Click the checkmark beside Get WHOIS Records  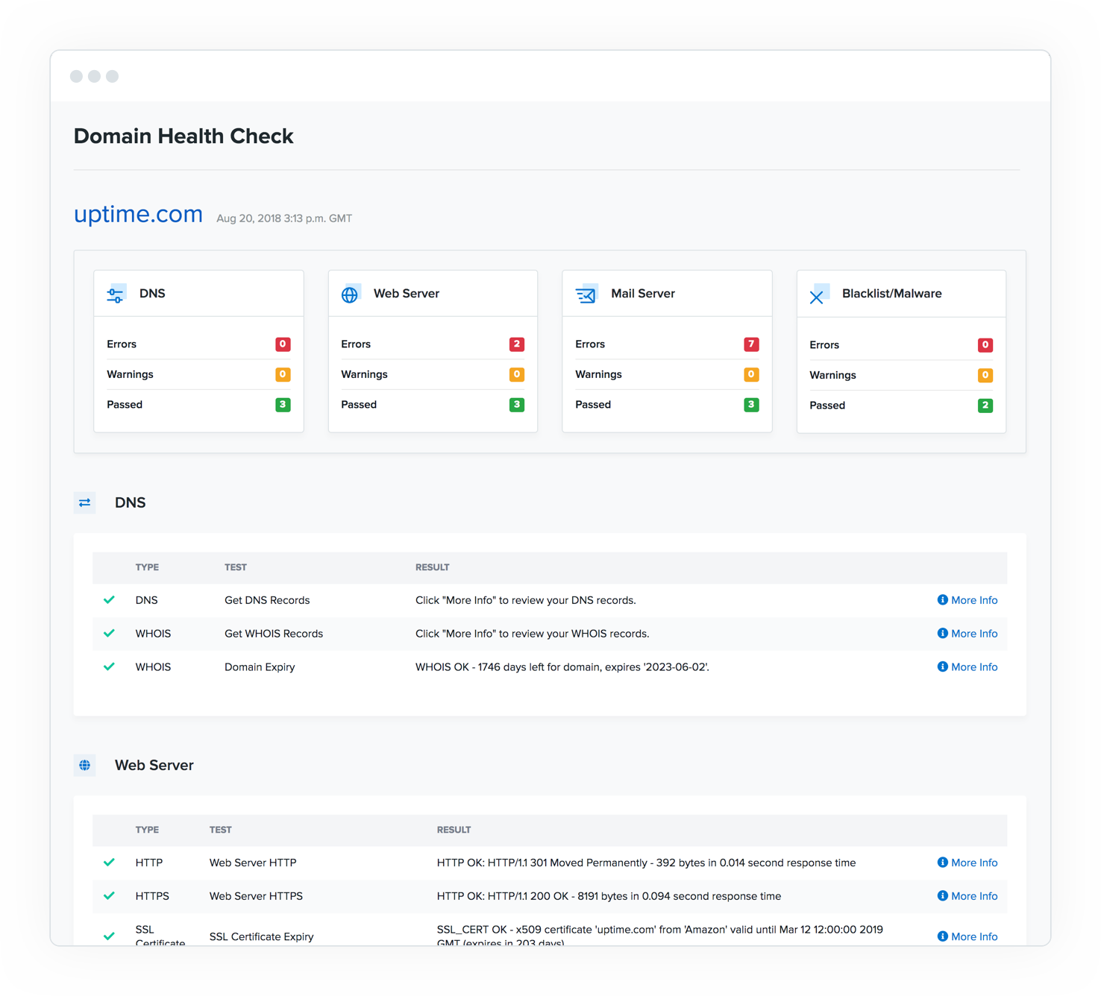click(x=109, y=634)
